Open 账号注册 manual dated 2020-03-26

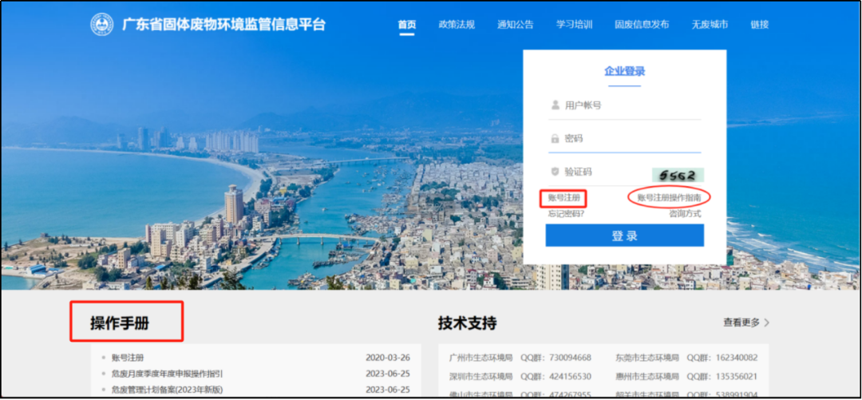tap(128, 358)
